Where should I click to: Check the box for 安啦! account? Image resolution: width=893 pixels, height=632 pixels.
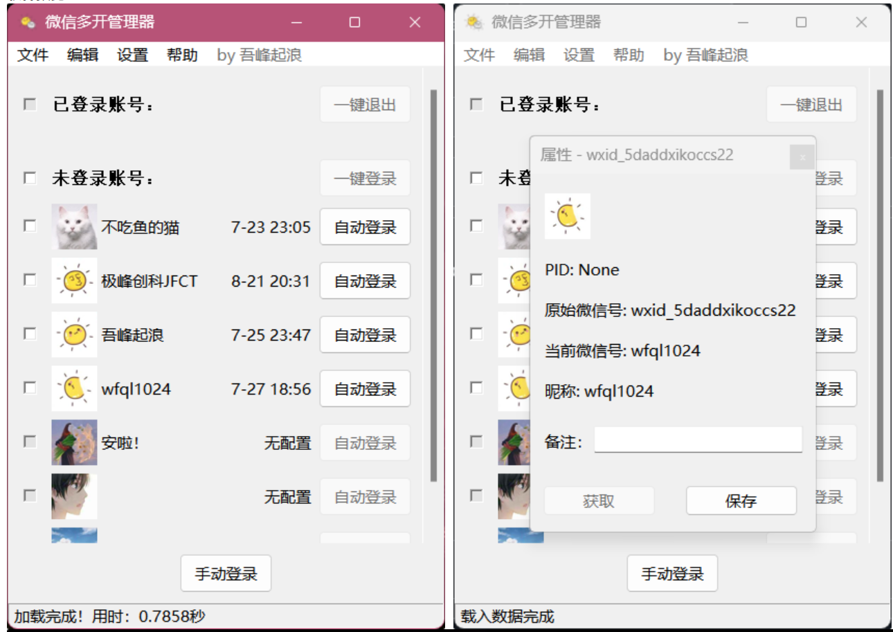coord(30,441)
